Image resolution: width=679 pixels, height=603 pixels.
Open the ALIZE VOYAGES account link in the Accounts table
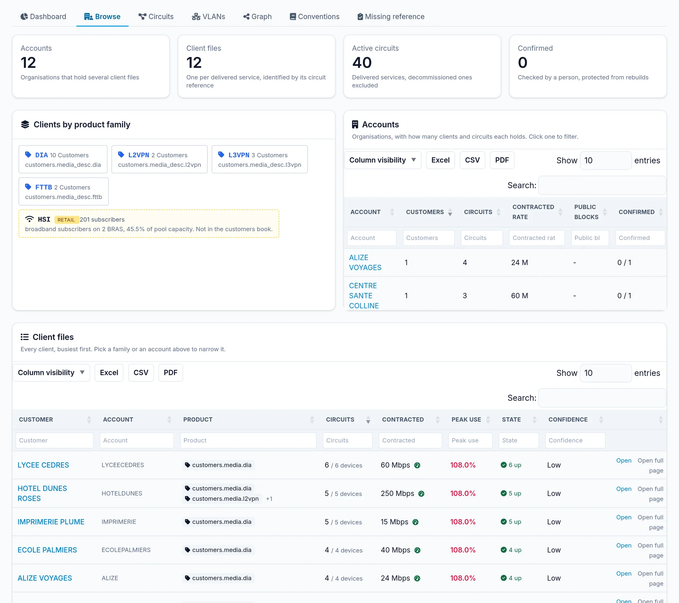tap(365, 263)
